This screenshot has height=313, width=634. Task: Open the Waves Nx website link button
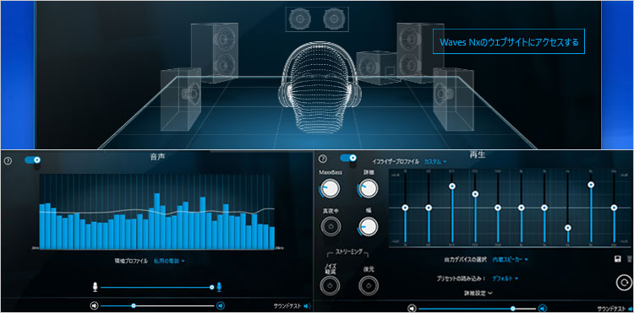tap(509, 41)
